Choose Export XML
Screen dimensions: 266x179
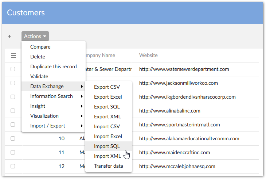click(109, 117)
